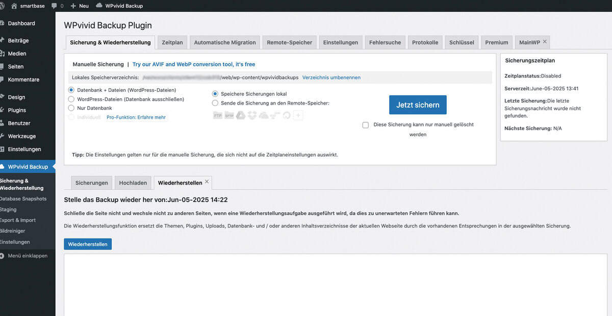
Task: Close the Wiederherstellen tab with its x
Action: (207, 181)
